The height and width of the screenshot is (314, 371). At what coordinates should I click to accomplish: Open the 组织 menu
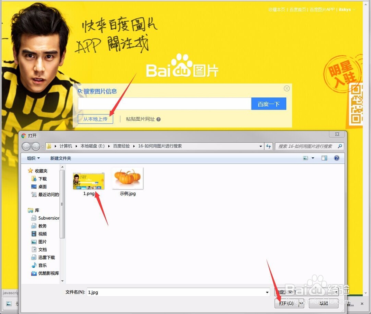33,158
